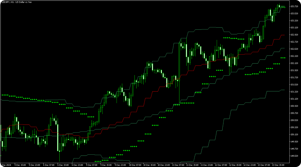Image resolution: width=301 pixels, height=167 pixels.
Task: Click the 151.920 price axis label
Action: click(x=294, y=70)
